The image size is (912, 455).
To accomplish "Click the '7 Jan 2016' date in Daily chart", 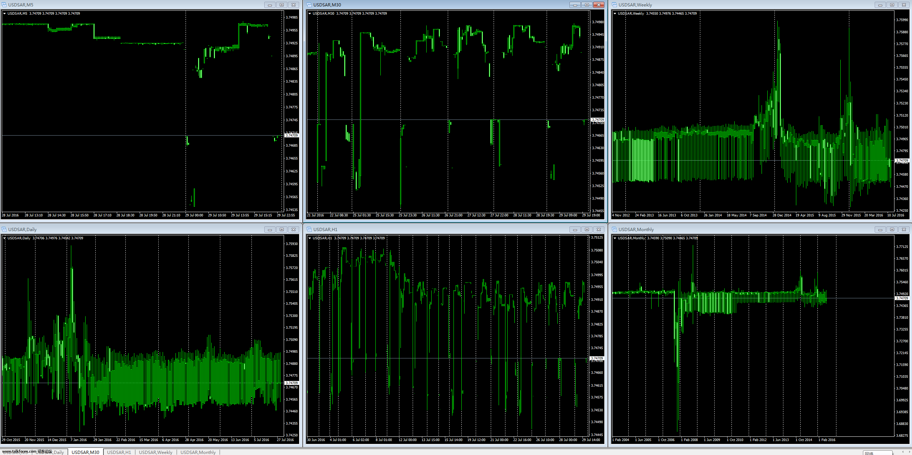I will click(x=78, y=440).
